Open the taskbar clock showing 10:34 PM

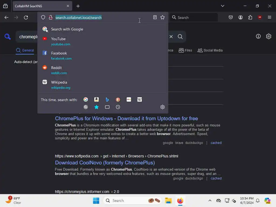[247, 201]
